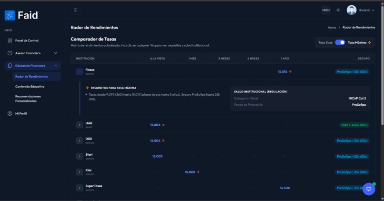Click the Comparador de Tasas heading

93,39
